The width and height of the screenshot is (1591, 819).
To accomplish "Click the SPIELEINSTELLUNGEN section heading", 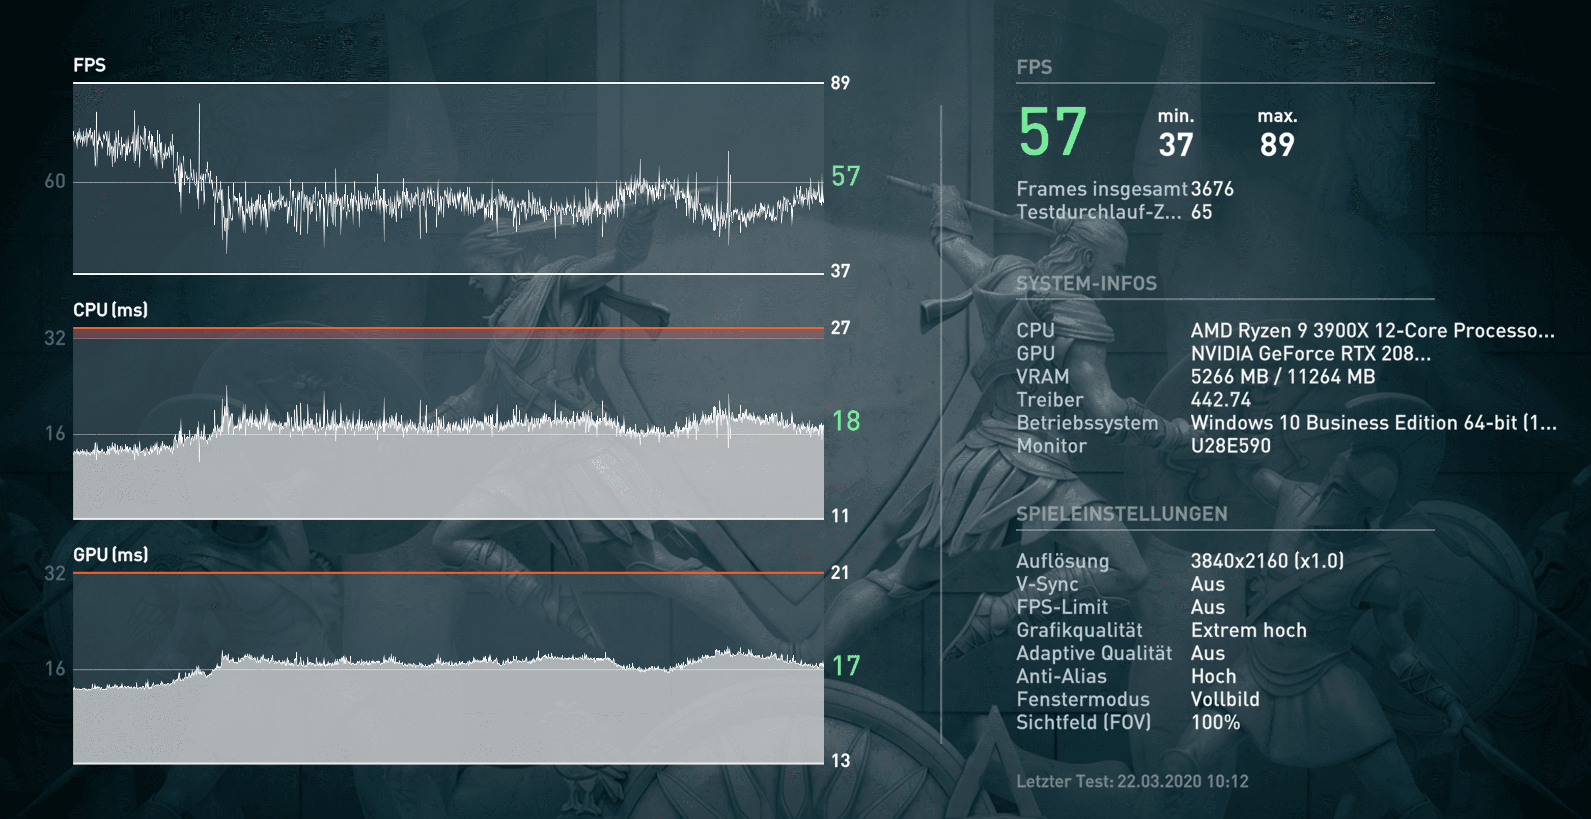I will click(1122, 514).
